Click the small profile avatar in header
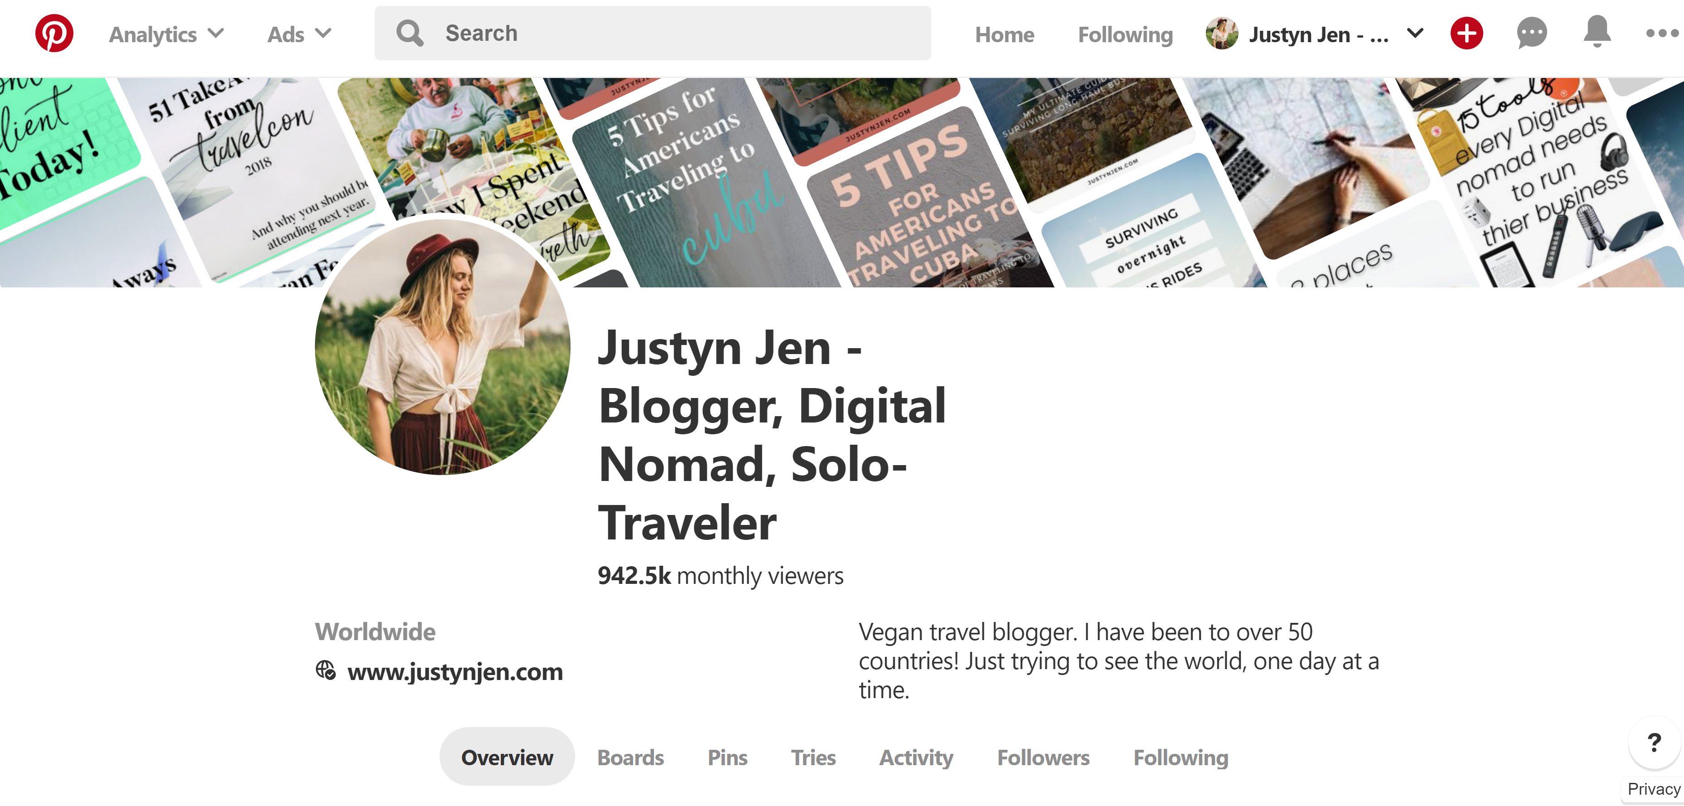The height and width of the screenshot is (806, 1684). pos(1222,34)
